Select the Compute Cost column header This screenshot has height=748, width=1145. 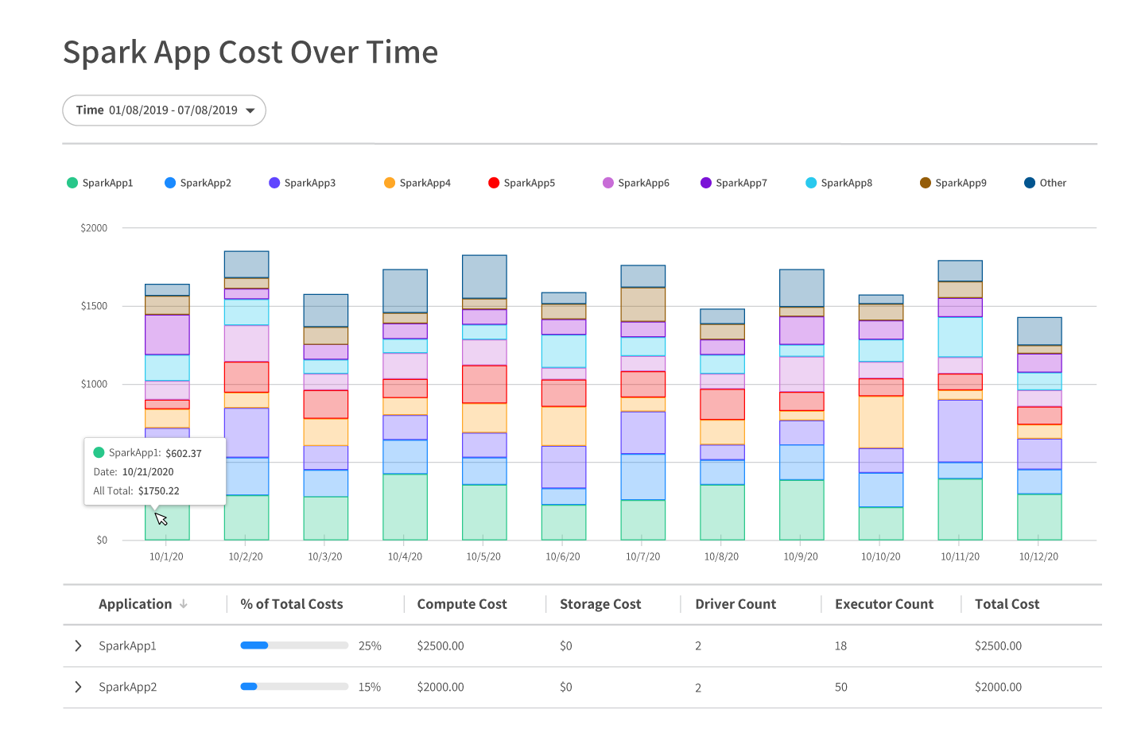pos(462,604)
